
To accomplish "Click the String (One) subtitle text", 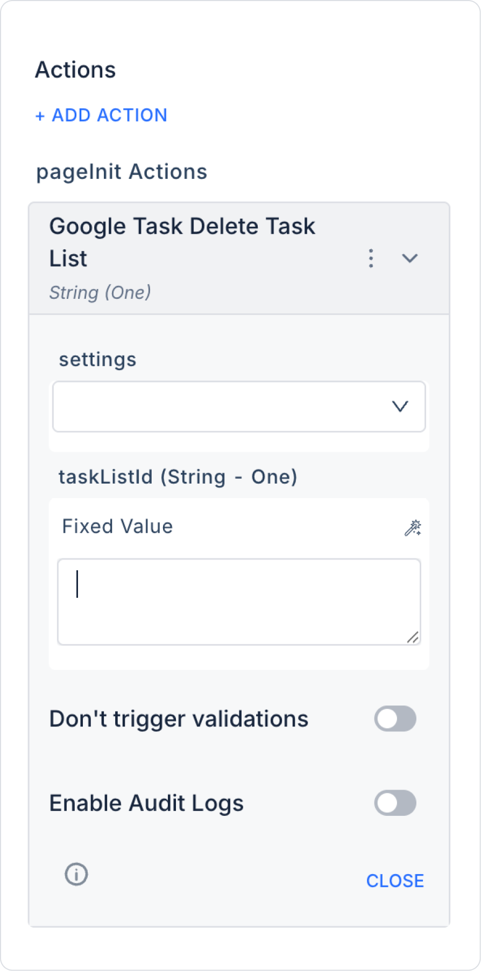I will (x=100, y=292).
